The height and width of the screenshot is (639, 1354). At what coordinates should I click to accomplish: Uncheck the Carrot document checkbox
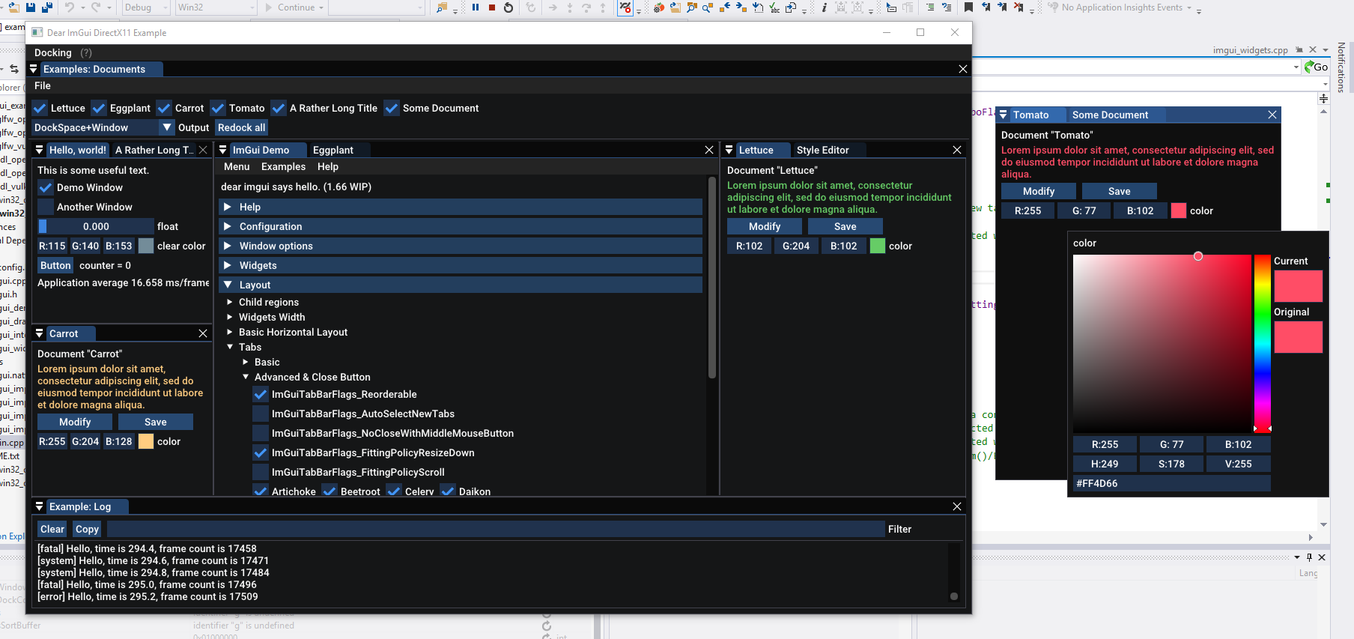click(x=164, y=108)
